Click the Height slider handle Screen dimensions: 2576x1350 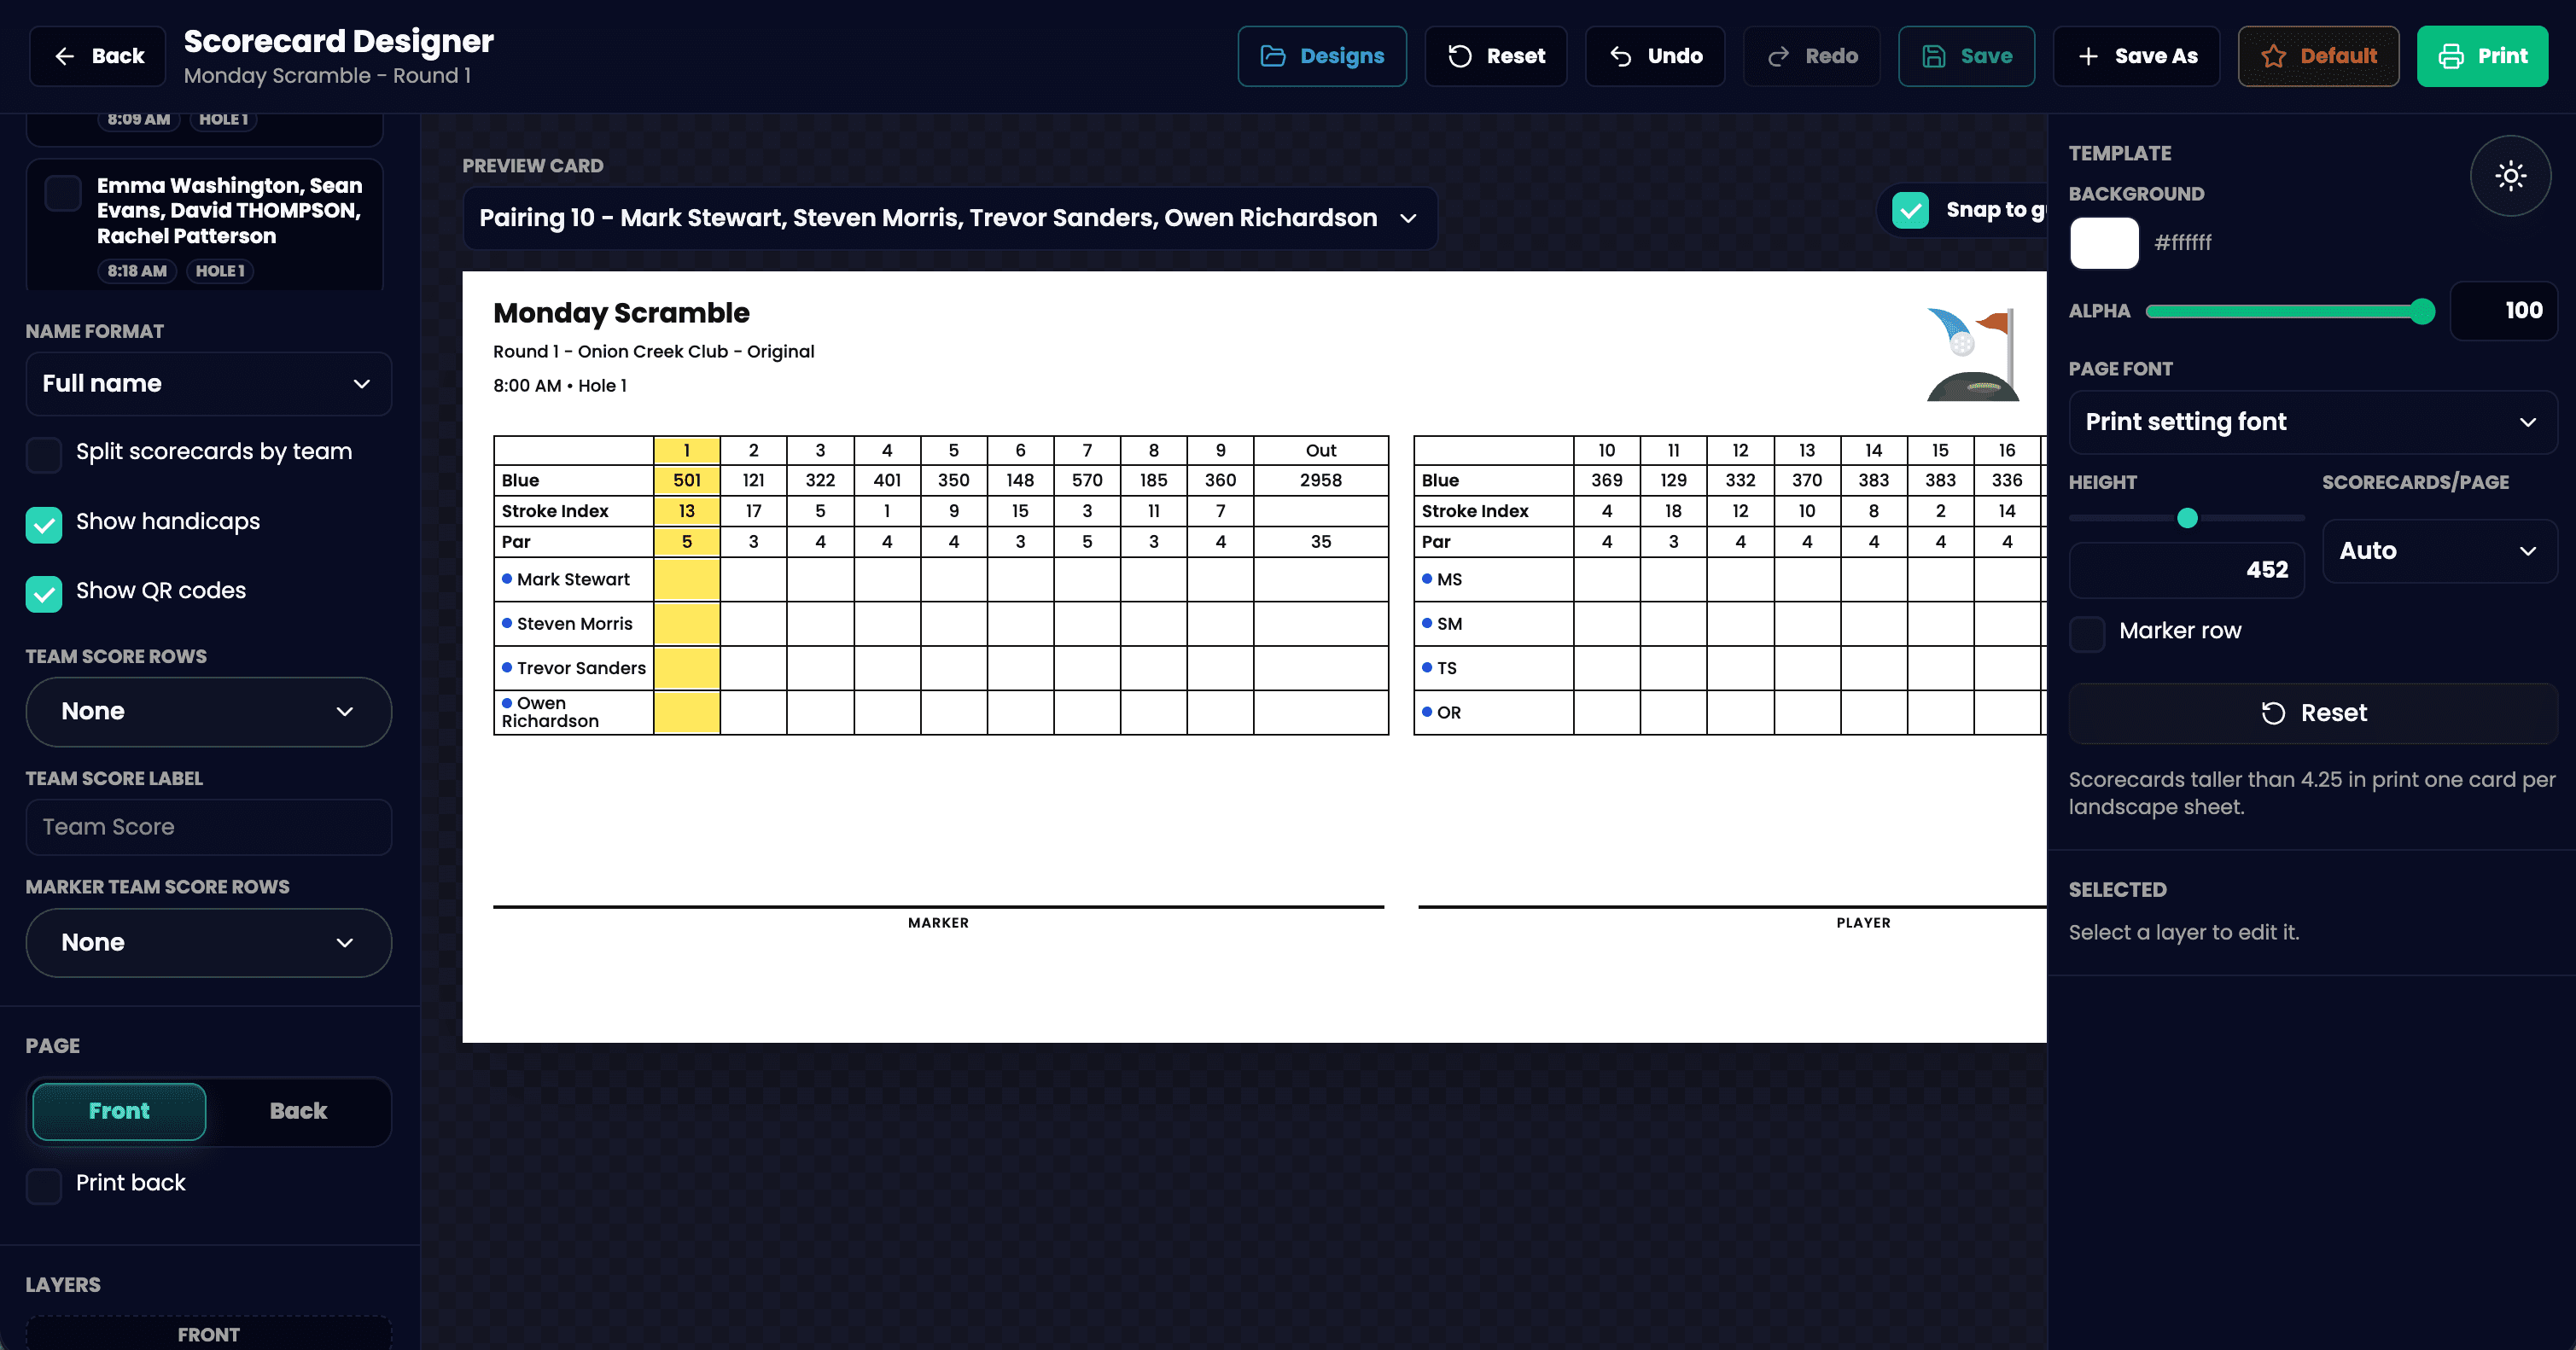point(2187,518)
